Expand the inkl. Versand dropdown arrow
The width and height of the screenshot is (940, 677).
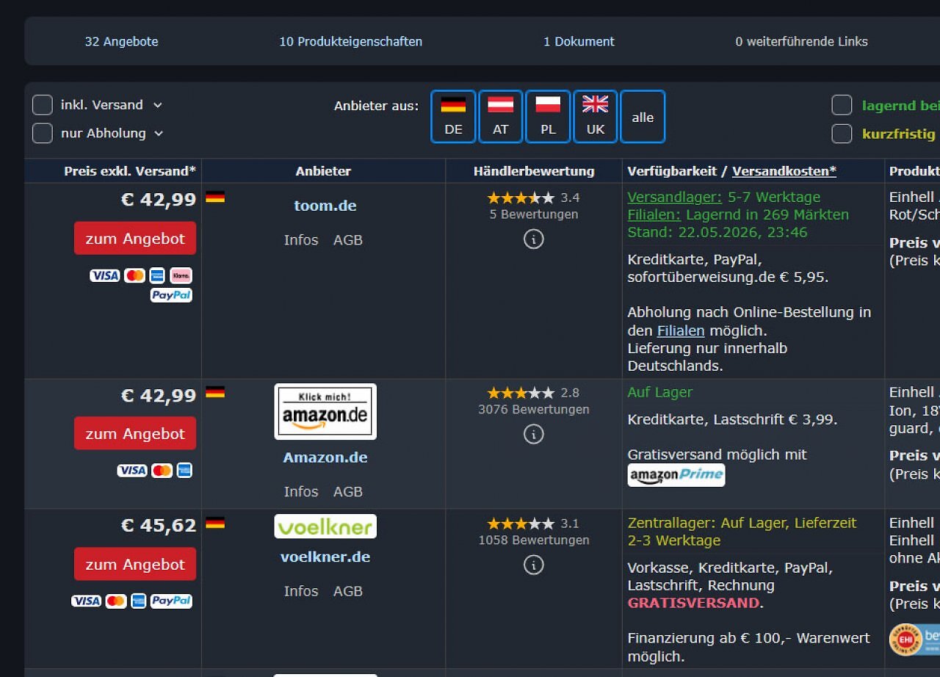(157, 105)
